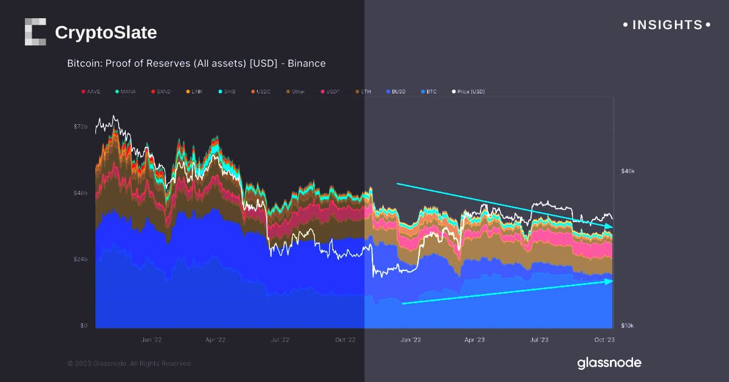Click the Oct '22 x-axis label
This screenshot has width=729, height=382.
tap(345, 340)
